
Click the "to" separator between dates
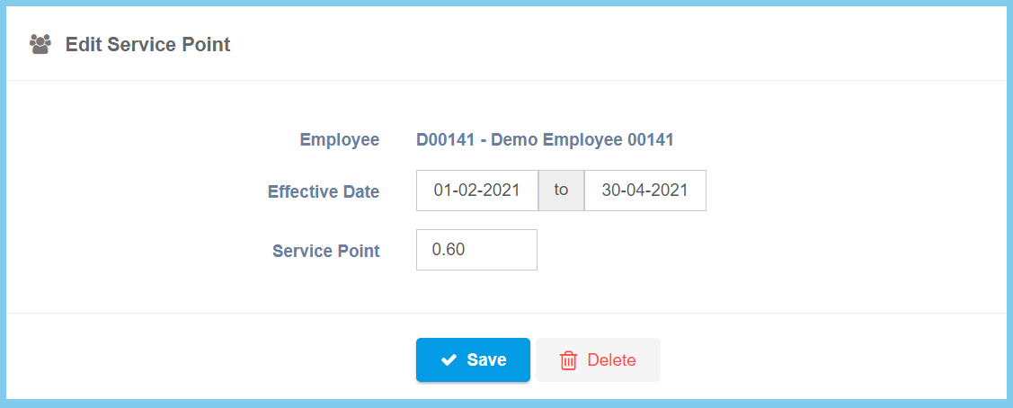tap(561, 191)
